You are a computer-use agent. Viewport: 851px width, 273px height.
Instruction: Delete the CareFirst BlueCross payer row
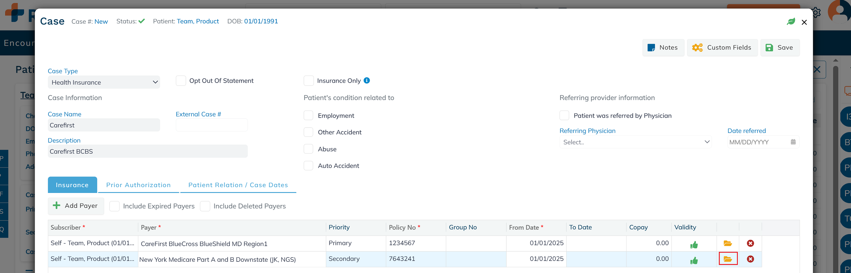[750, 244]
